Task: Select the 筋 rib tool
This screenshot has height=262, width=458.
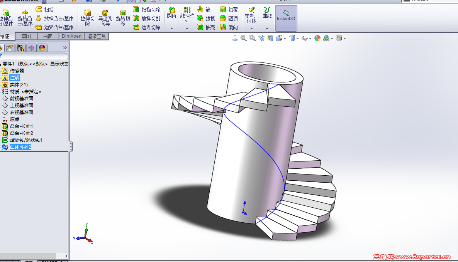Action: [204, 10]
